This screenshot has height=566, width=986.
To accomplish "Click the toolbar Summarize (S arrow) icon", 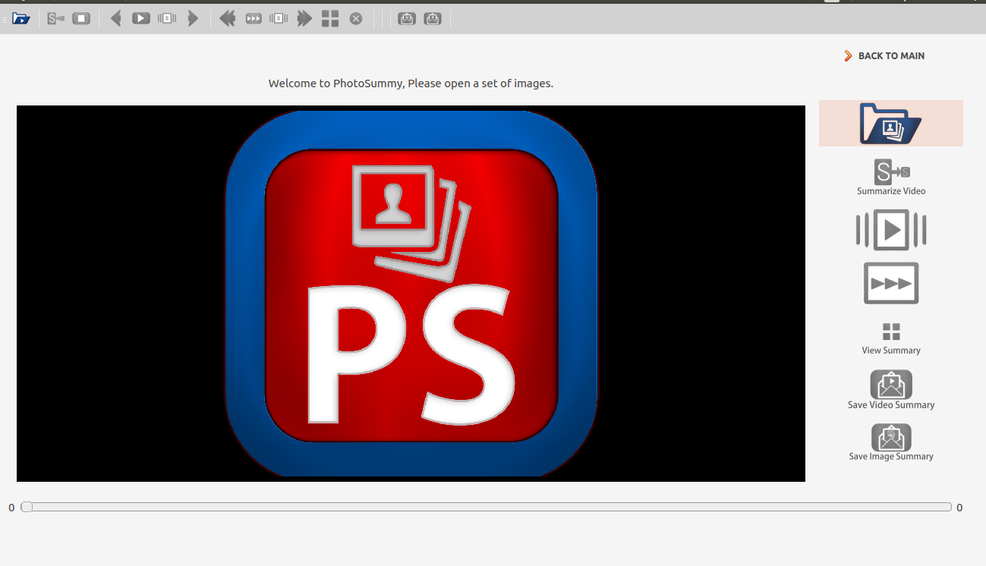I will click(x=55, y=18).
